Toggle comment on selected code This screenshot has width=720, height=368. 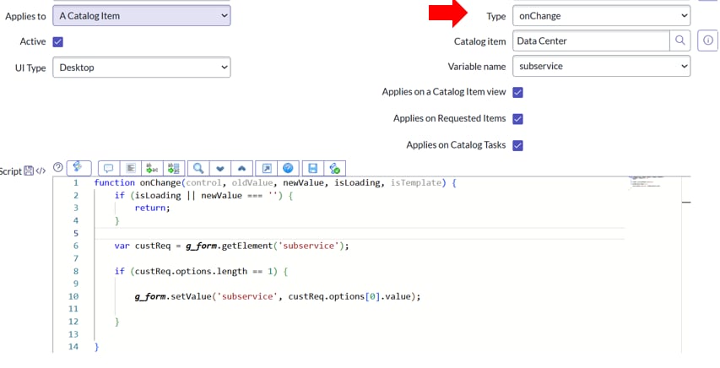tap(108, 168)
